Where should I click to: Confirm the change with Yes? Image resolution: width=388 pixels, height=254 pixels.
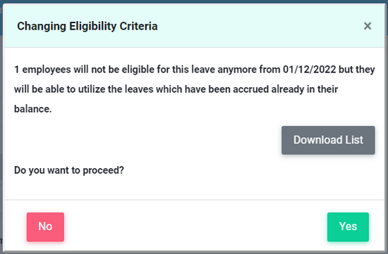(x=348, y=227)
